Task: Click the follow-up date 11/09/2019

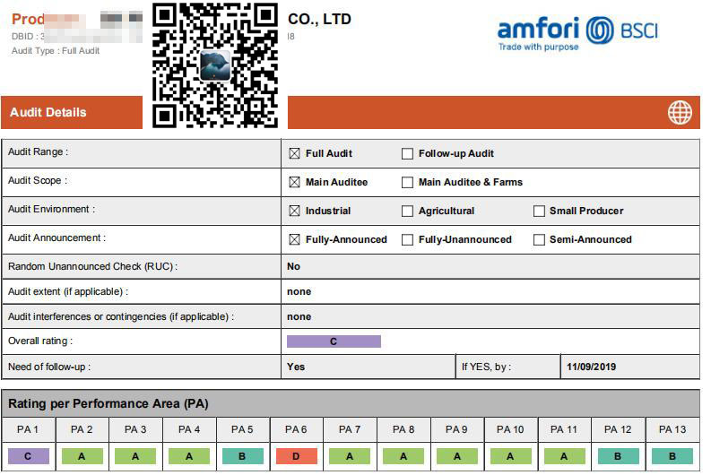Action: [592, 367]
